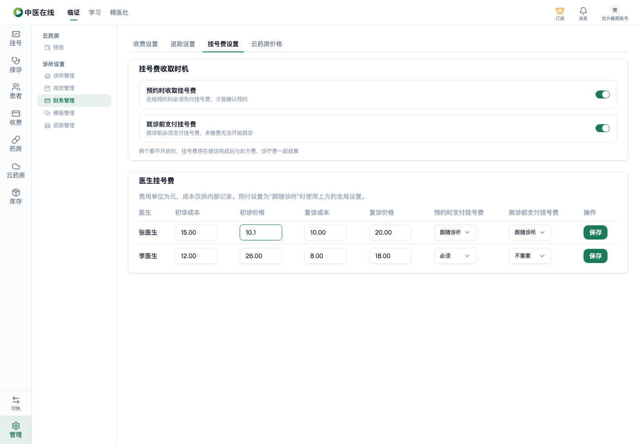Click 张医生 复诊成本 field 10.00
The image size is (639, 444).
pos(326,232)
